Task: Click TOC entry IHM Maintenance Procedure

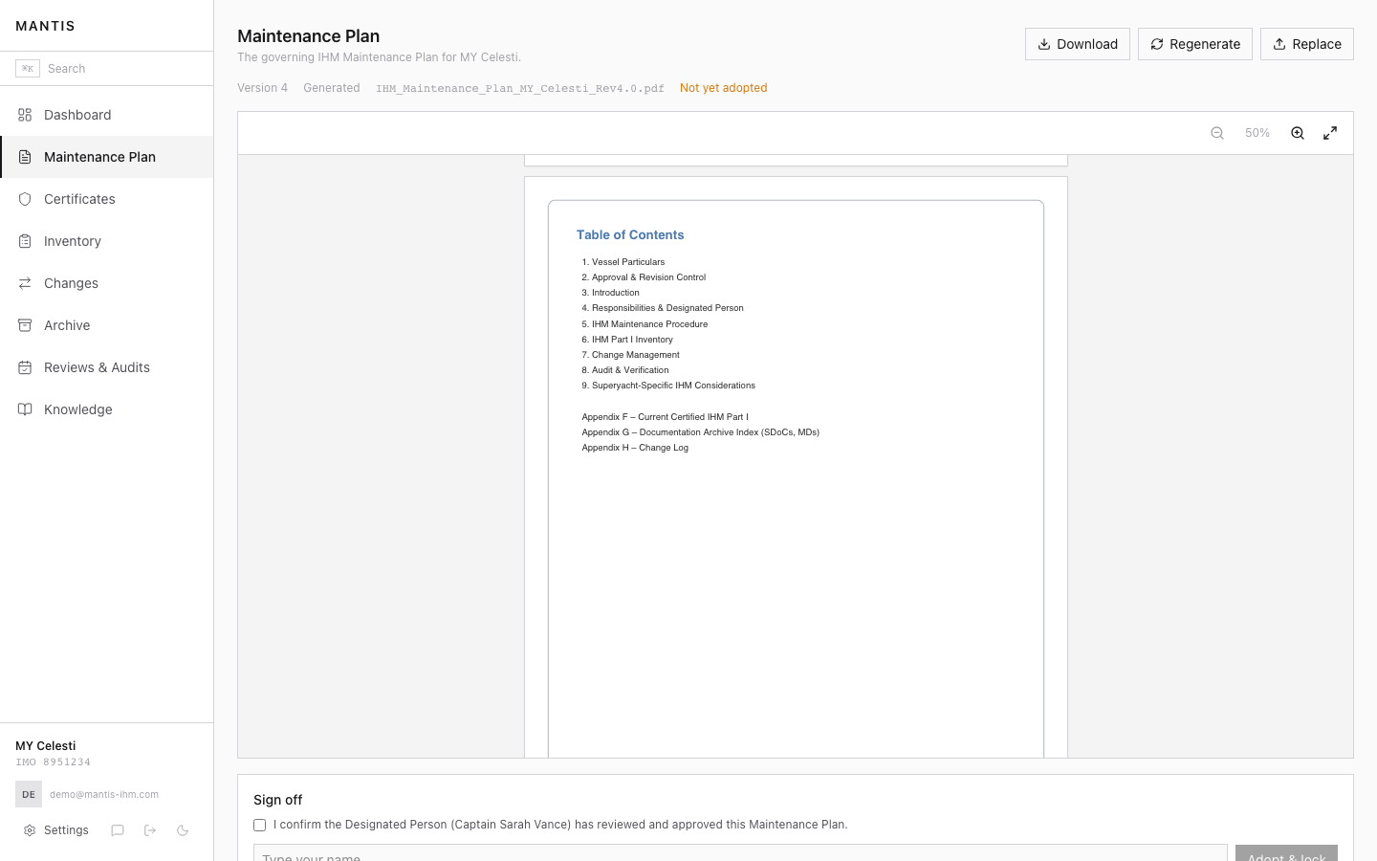Action: tap(645, 324)
